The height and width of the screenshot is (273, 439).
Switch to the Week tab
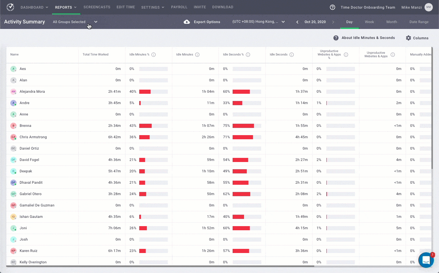click(369, 22)
